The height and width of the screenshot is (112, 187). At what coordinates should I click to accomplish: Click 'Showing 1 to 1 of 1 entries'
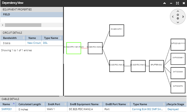coord(17,50)
